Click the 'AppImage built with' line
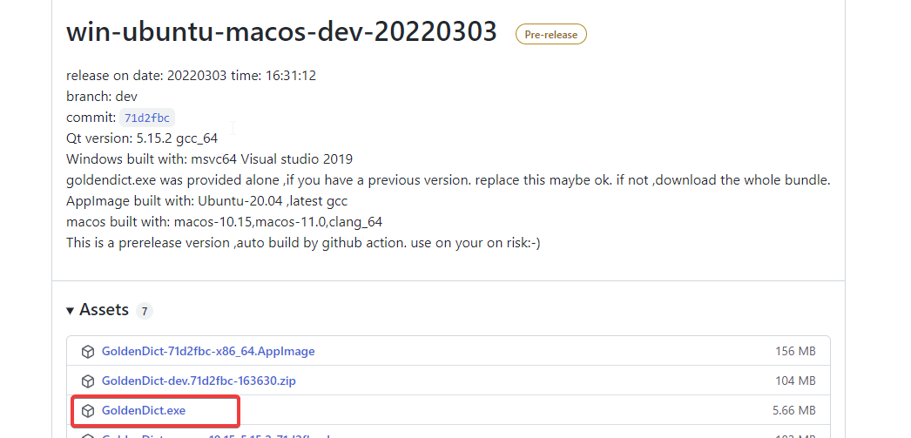911x438 pixels. coord(206,201)
